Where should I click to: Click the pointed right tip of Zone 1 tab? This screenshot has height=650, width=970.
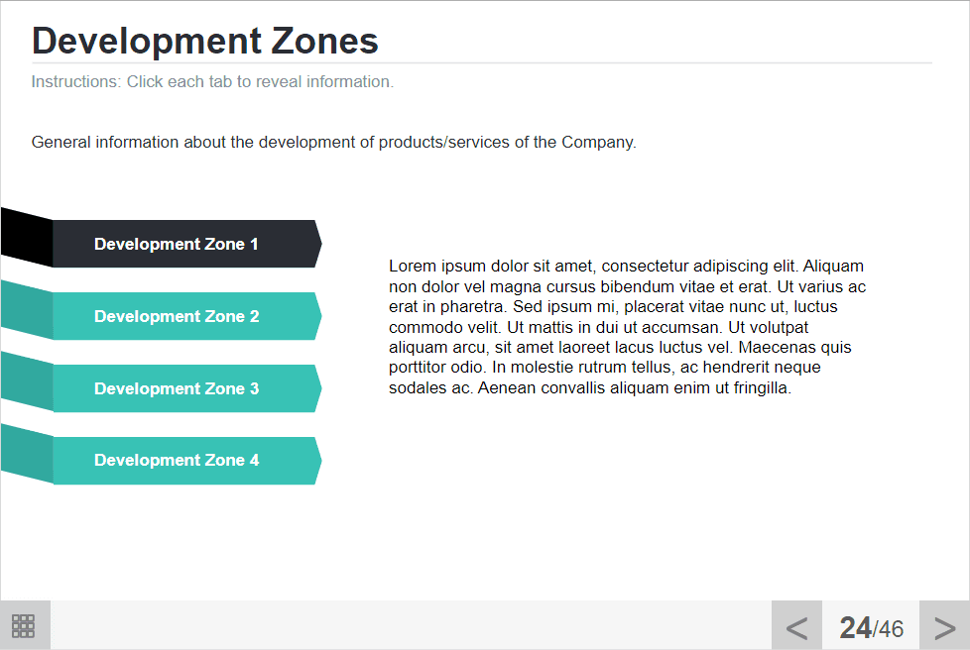coord(317,244)
